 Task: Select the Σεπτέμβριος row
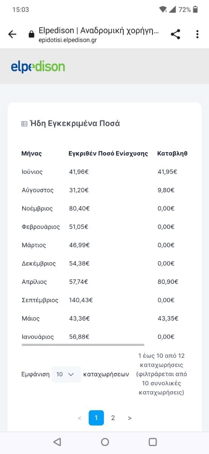tap(104, 300)
